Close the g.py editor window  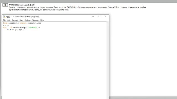click(x=106, y=16)
